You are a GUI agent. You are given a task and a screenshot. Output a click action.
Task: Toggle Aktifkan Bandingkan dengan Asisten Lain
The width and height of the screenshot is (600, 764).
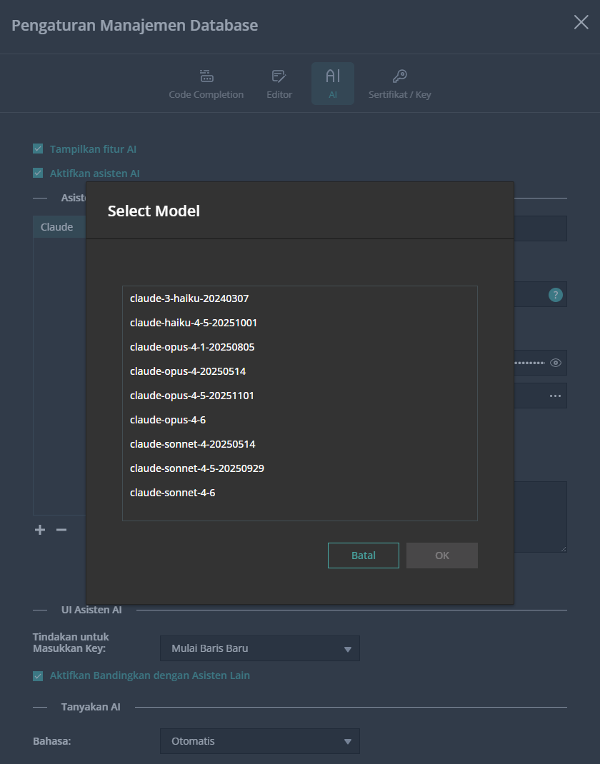[37, 675]
